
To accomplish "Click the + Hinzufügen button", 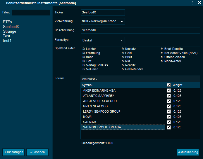I will 14,152.
